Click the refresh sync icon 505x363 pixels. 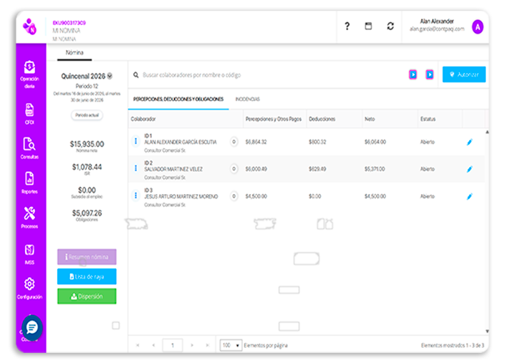pyautogui.click(x=390, y=26)
